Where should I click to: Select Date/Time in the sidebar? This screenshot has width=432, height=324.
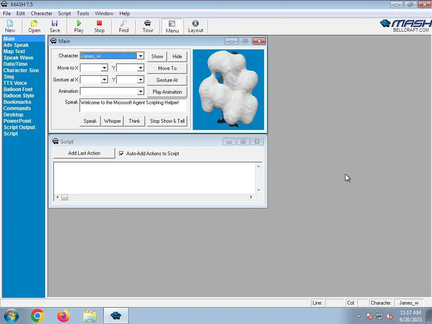(16, 64)
